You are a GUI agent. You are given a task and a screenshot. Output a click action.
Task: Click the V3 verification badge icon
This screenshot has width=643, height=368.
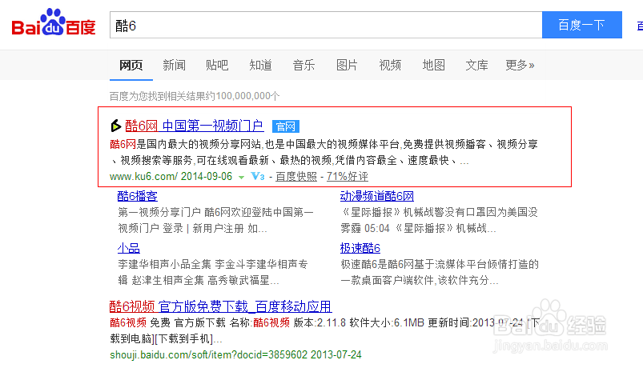tap(258, 176)
